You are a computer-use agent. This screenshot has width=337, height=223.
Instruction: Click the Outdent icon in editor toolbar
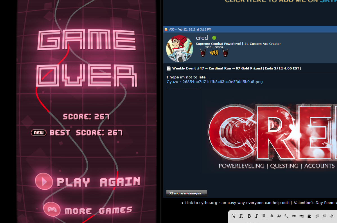click(332, 216)
